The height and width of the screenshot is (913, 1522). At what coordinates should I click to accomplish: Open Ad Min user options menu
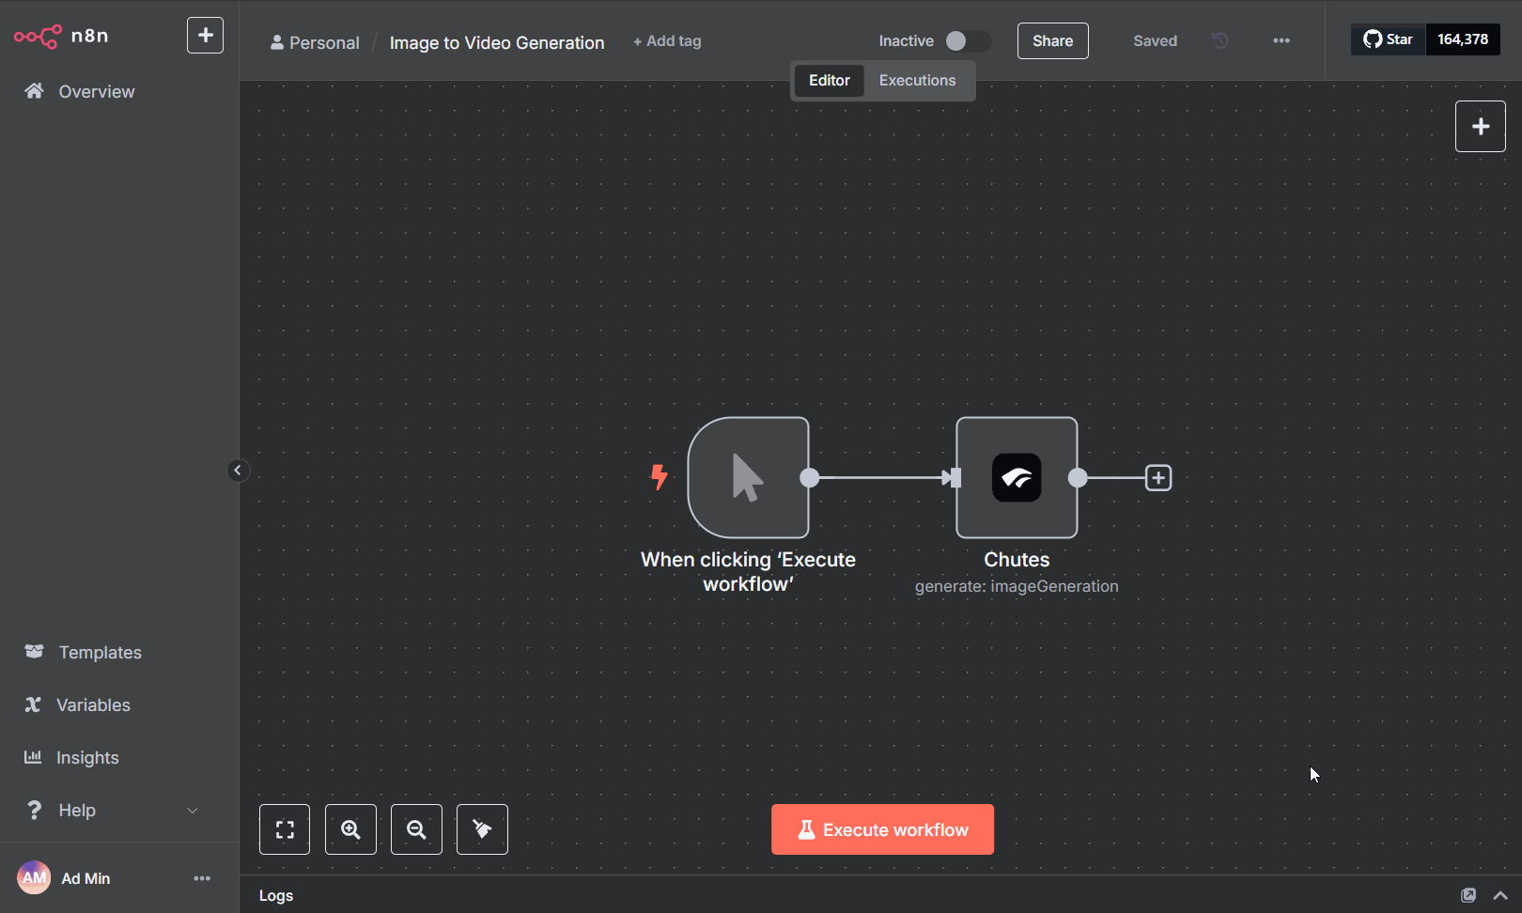pyautogui.click(x=202, y=878)
